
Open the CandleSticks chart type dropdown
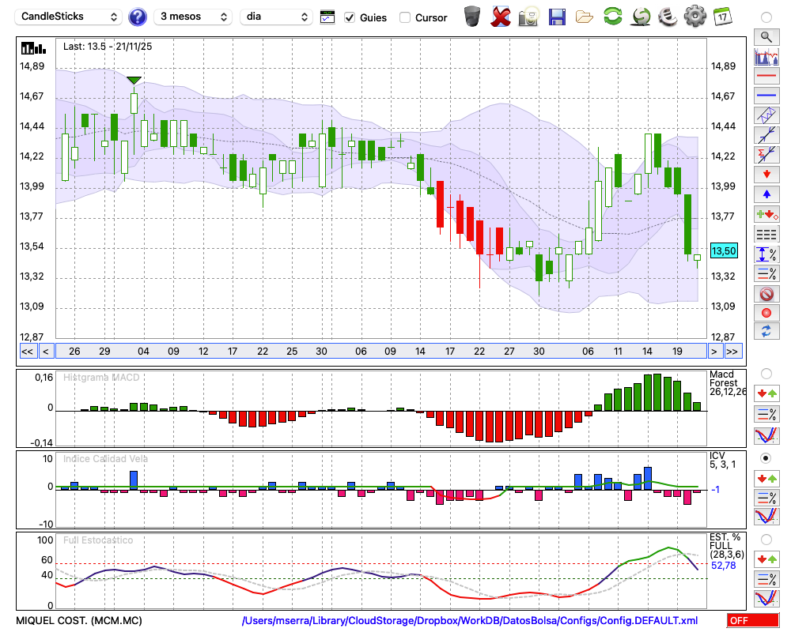(69, 17)
